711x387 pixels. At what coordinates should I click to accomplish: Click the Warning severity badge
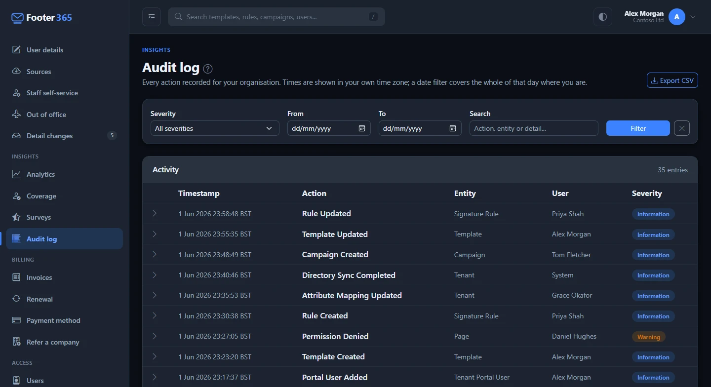pos(649,337)
